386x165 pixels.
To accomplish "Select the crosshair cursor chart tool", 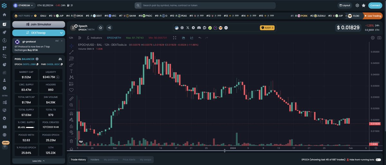I will pos(71,46).
